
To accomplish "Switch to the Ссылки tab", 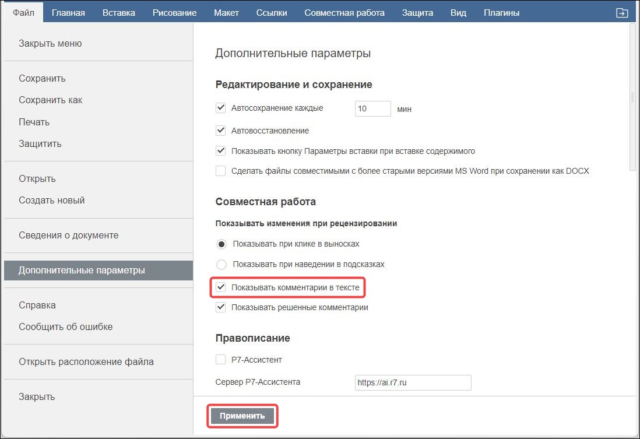I will pyautogui.click(x=272, y=13).
